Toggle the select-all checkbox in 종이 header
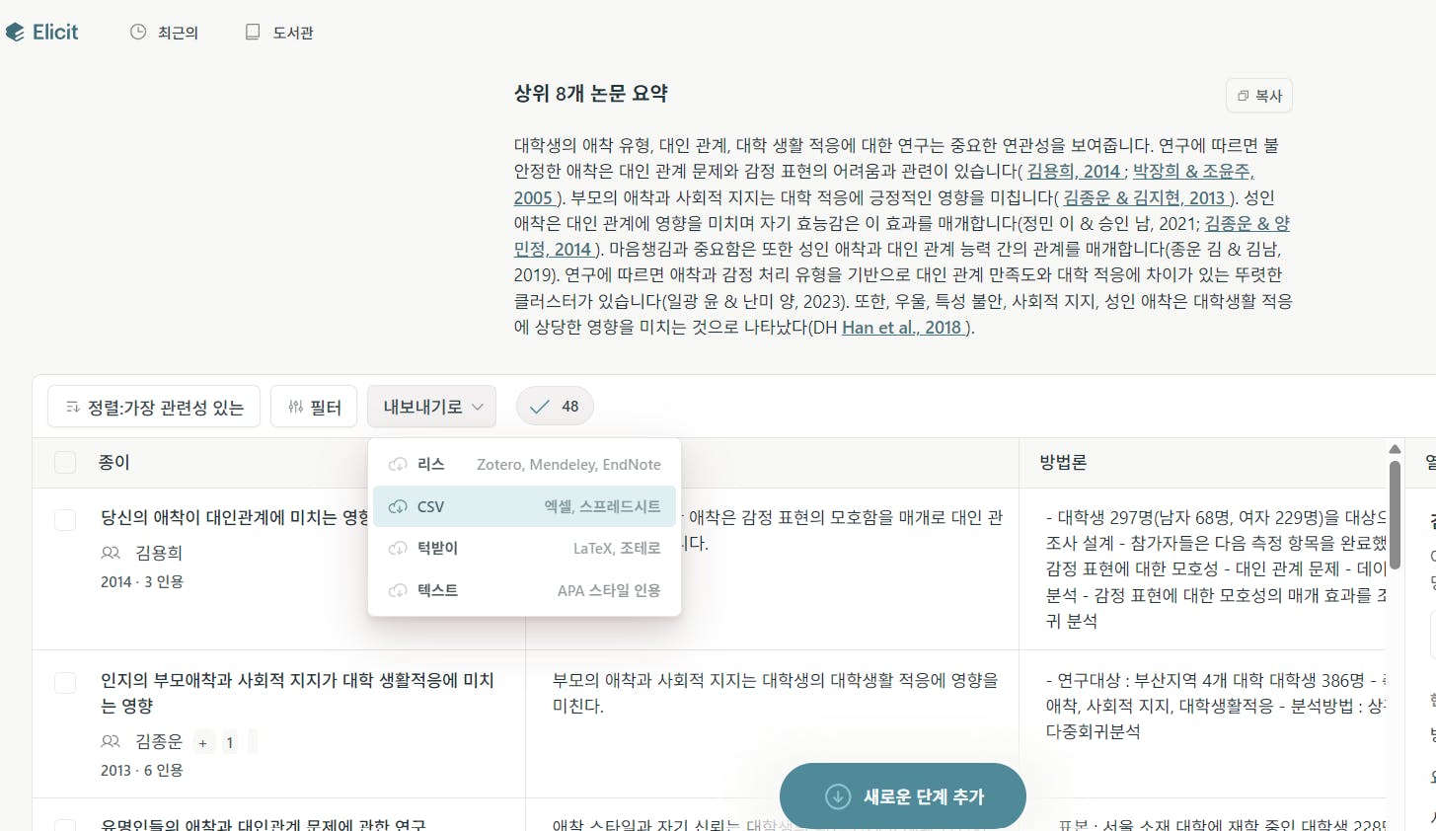 [65, 463]
